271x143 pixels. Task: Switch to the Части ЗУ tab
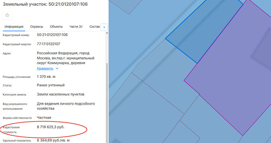76,27
